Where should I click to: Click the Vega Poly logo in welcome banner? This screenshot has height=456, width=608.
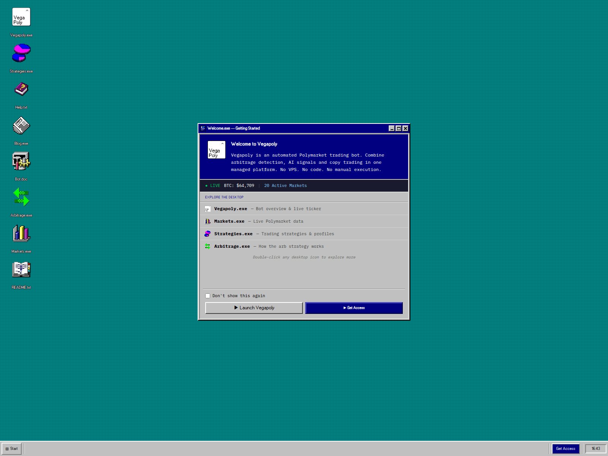tap(217, 150)
